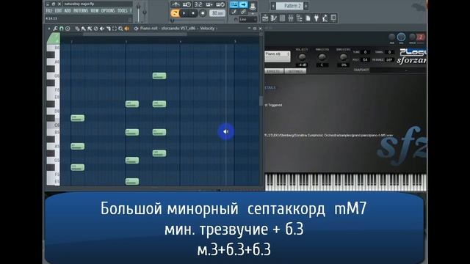
Task: Open sforzando instrument selector 'Piano stt'
Action: click(x=278, y=56)
